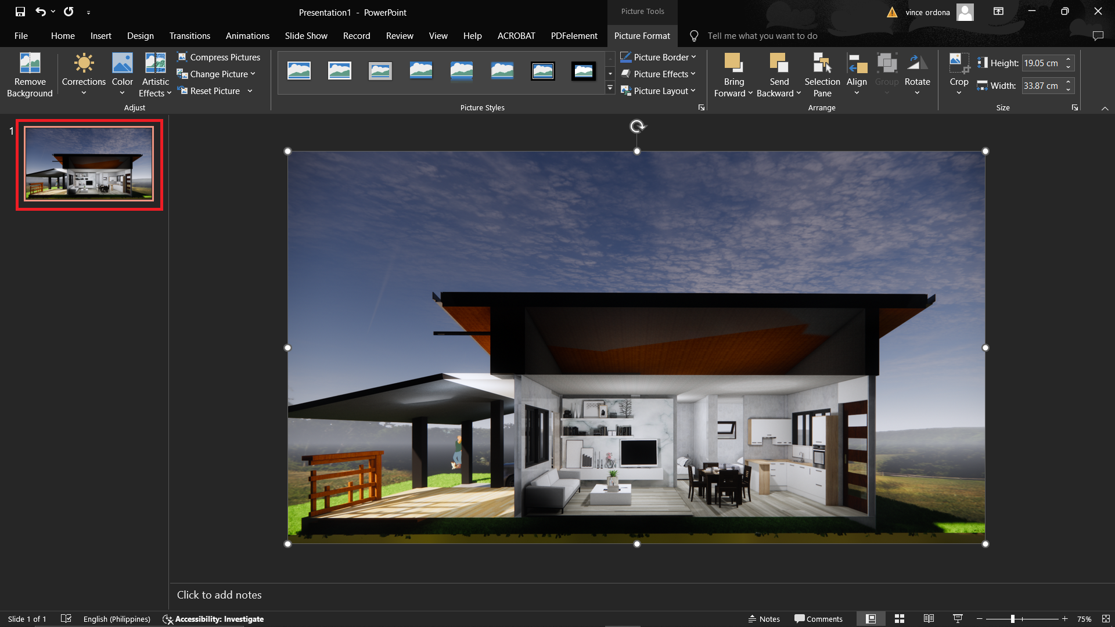Viewport: 1115px width, 627px height.
Task: Apply the black double frame picture style
Action: 543,71
